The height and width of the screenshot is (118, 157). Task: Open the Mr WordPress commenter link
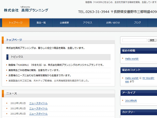(148, 78)
